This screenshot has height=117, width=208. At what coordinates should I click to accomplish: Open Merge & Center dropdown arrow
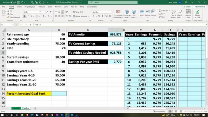[x=89, y=16]
